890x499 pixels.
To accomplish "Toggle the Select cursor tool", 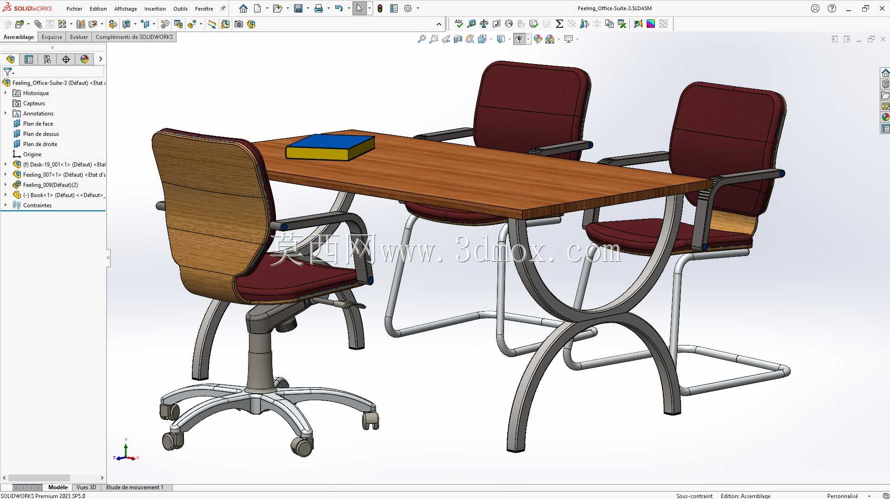I will pyautogui.click(x=360, y=8).
